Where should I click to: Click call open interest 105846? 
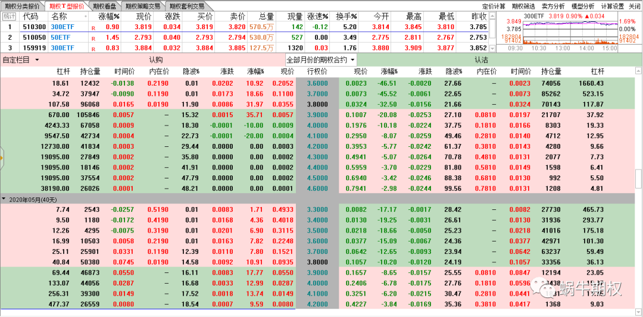(x=88, y=117)
